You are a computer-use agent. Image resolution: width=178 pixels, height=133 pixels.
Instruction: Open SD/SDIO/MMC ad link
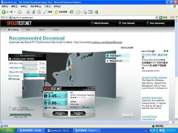(155, 56)
